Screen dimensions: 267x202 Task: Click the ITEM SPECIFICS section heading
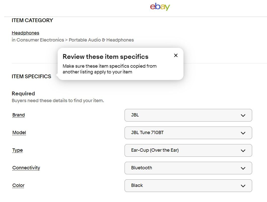[31, 76]
